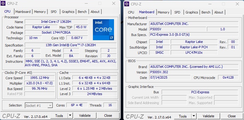Click the empty Current Link Width field
244x120 pixels.
pos(174,97)
